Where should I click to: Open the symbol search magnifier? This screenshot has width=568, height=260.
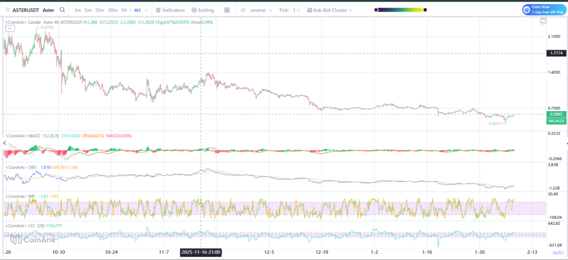coord(62,10)
